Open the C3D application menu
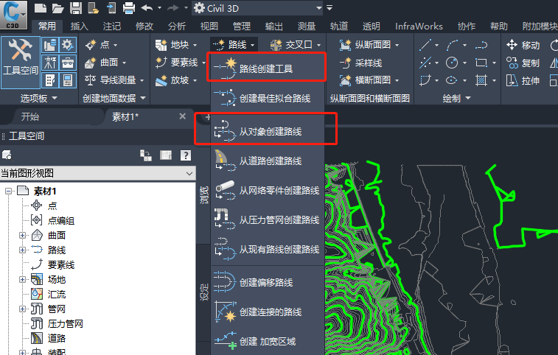The image size is (558, 355). pyautogui.click(x=13, y=15)
